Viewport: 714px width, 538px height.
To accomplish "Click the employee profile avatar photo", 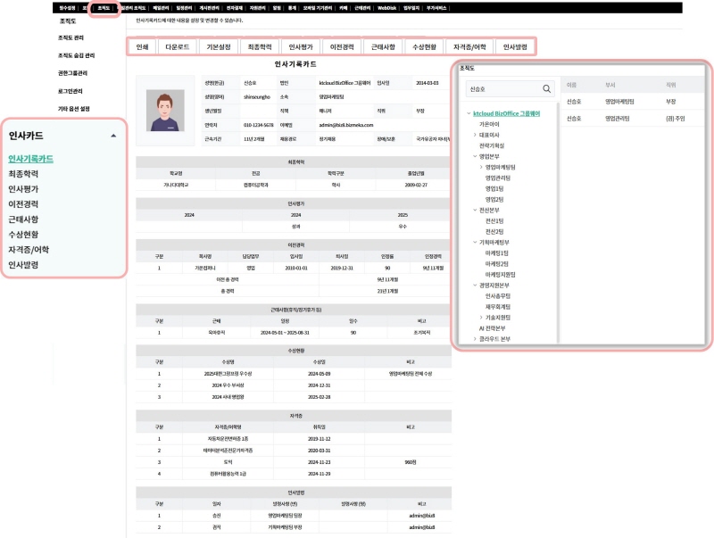I will pyautogui.click(x=163, y=112).
